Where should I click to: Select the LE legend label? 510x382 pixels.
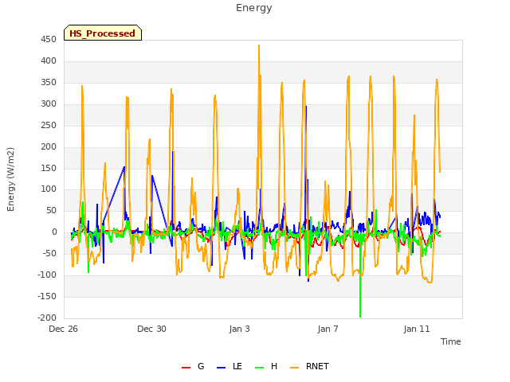coord(237,366)
